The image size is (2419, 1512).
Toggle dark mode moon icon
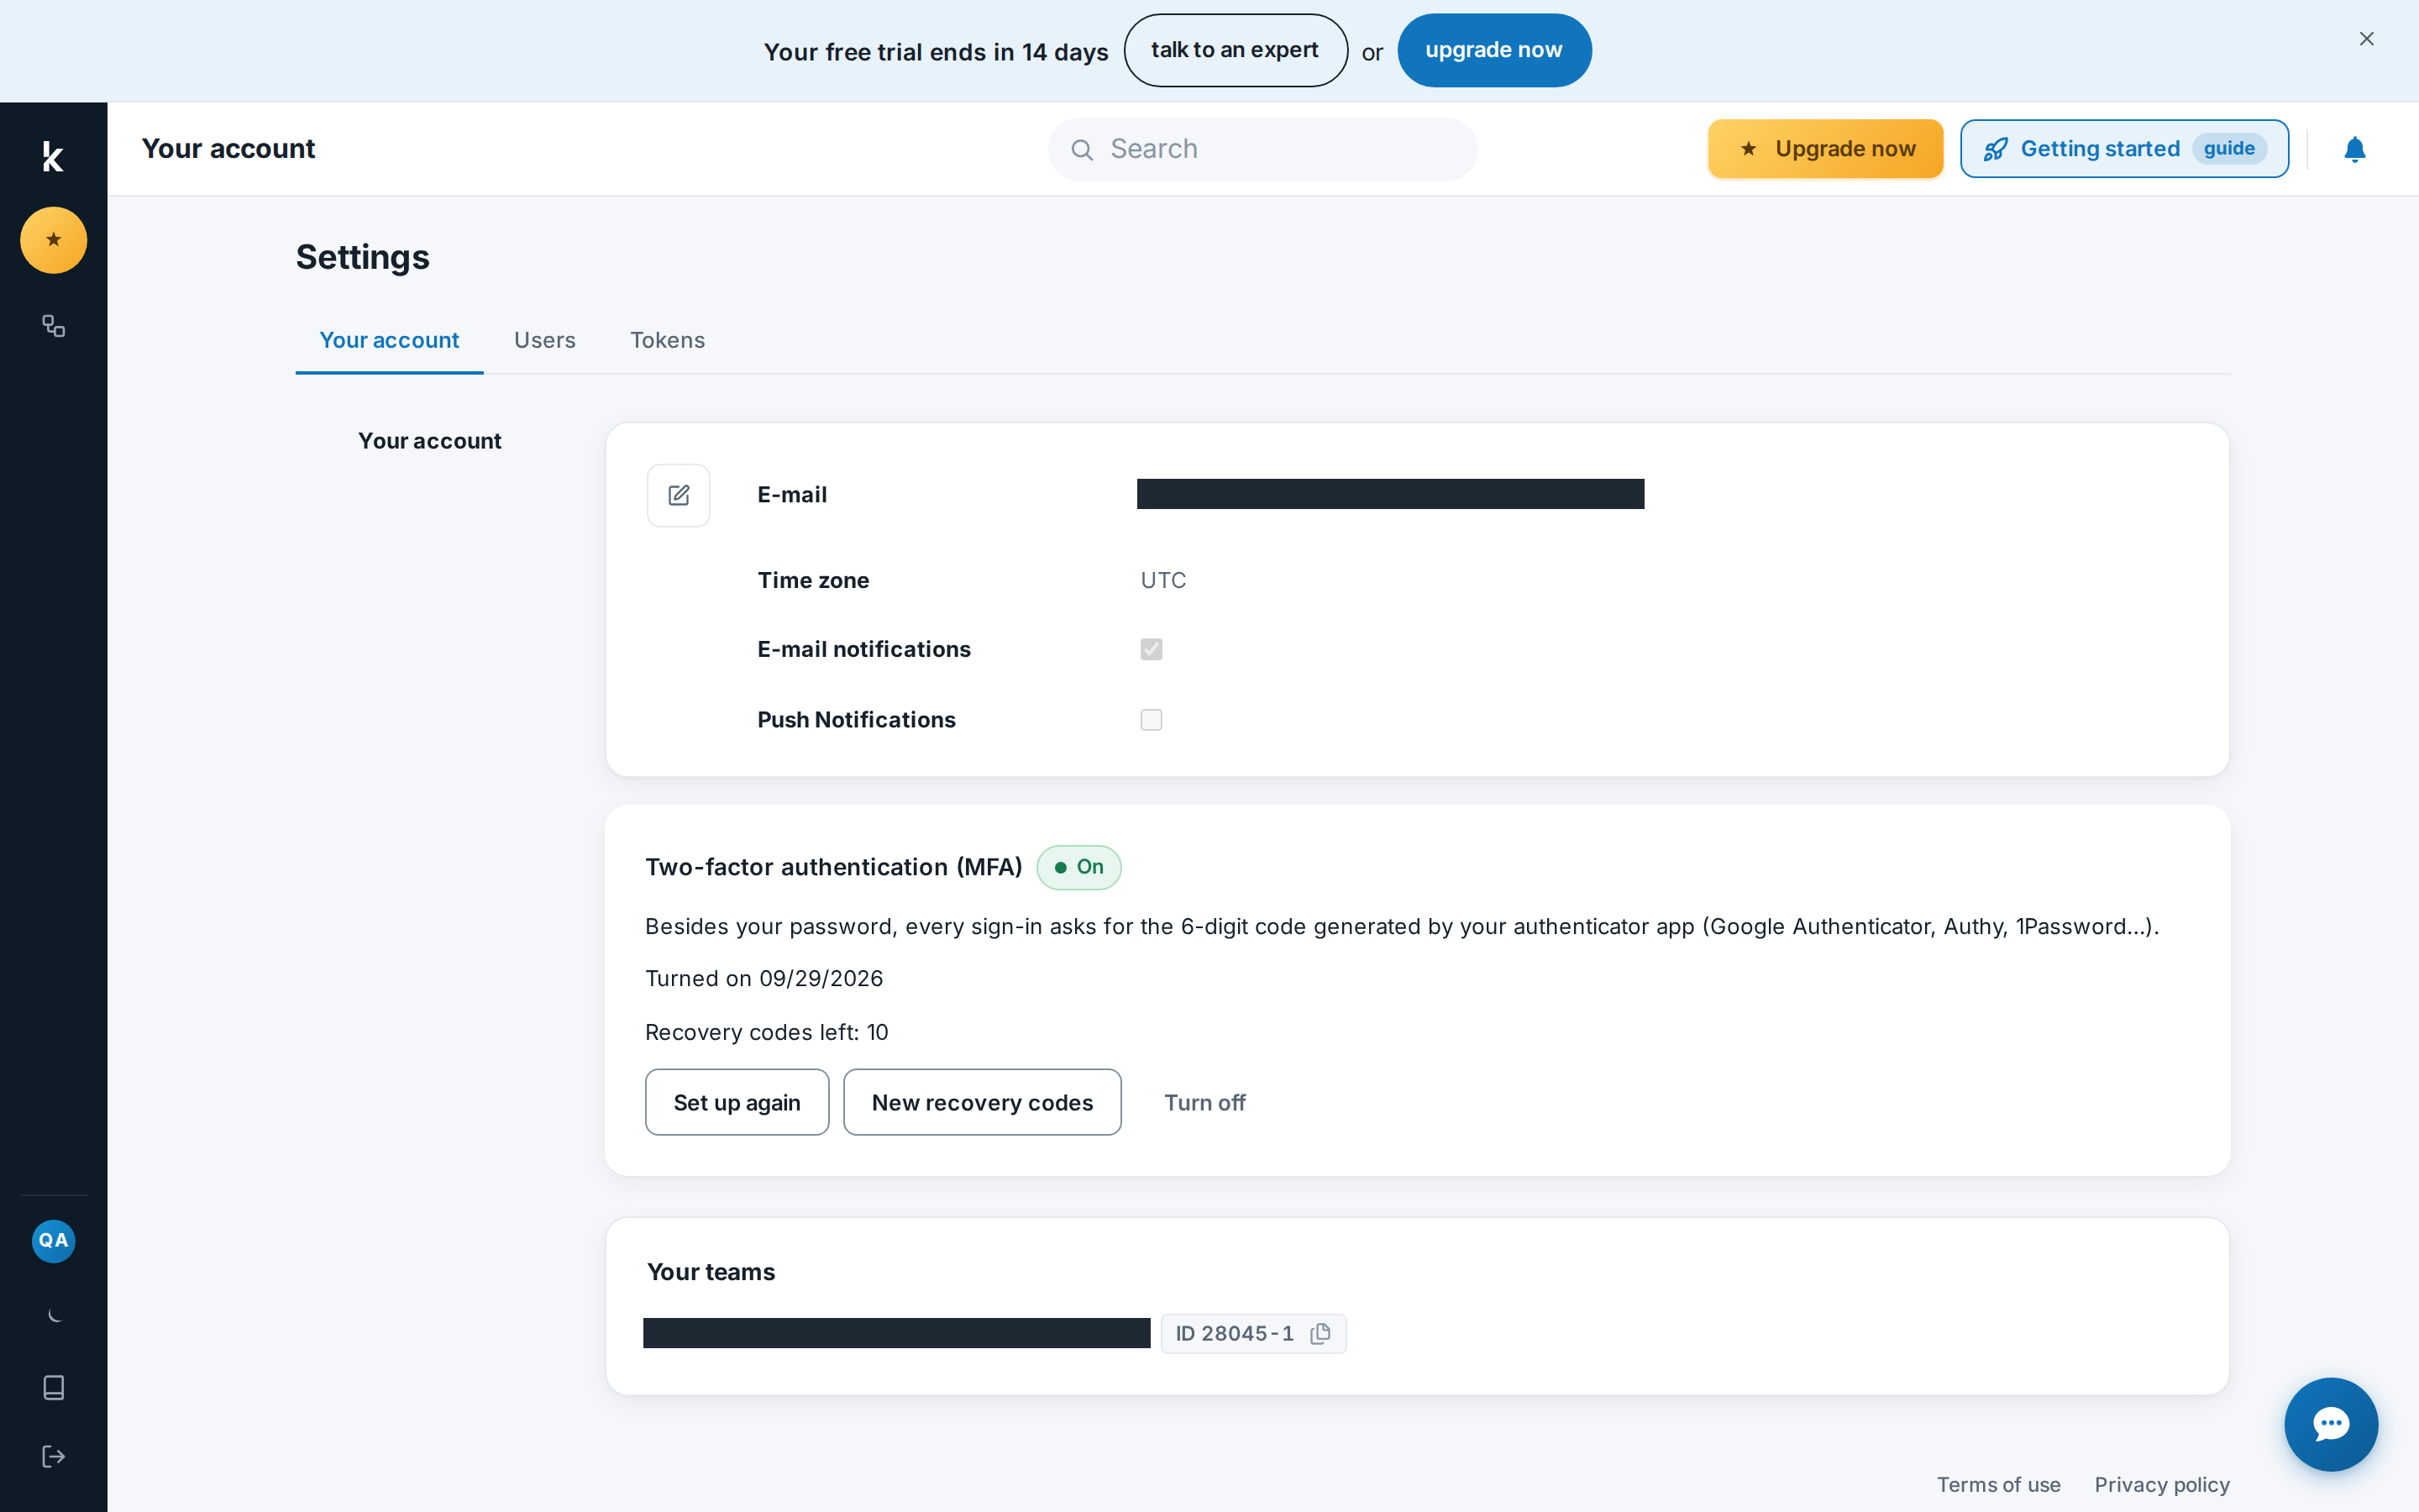click(54, 1316)
